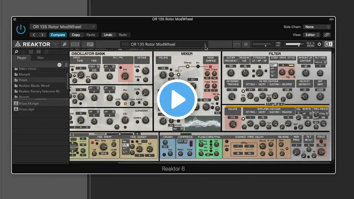The height and width of the screenshot is (199, 354).
Task: Toggle the Stereo switch in the Mixer
Action: tap(188, 66)
